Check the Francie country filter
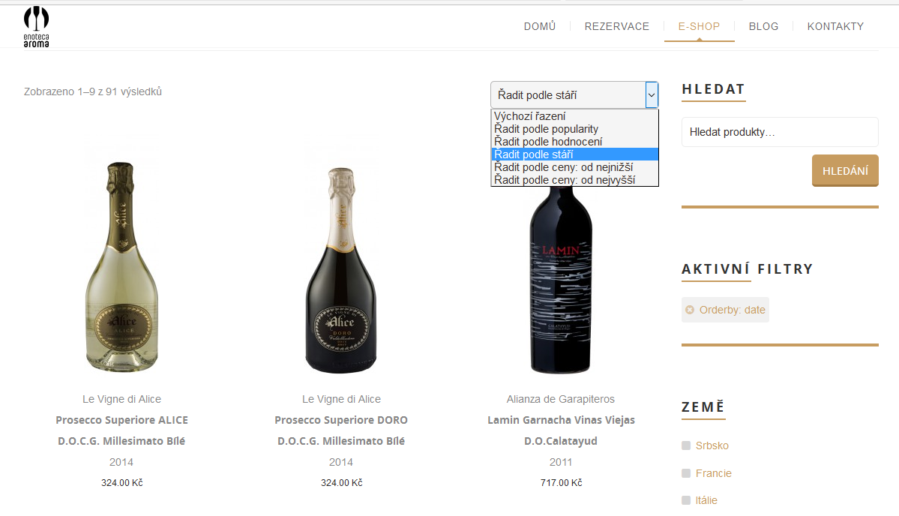Image resolution: width=899 pixels, height=516 pixels. pyautogui.click(x=686, y=473)
